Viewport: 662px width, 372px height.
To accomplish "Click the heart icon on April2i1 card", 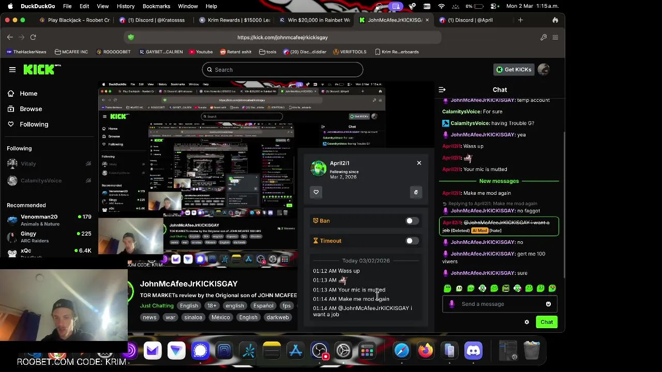I will pyautogui.click(x=316, y=192).
